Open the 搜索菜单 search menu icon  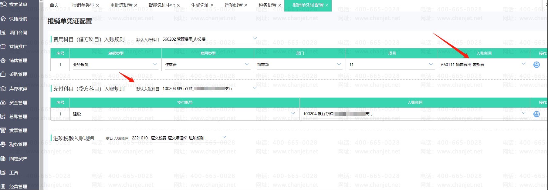3,4
